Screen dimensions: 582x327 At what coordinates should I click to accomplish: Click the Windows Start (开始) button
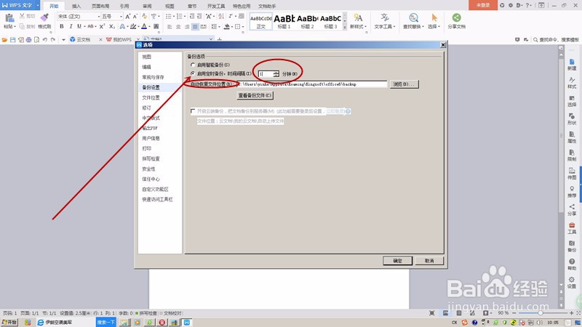click(x=9, y=322)
